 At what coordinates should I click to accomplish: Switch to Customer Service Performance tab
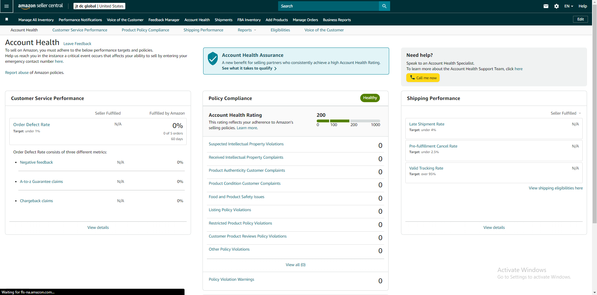click(x=80, y=30)
